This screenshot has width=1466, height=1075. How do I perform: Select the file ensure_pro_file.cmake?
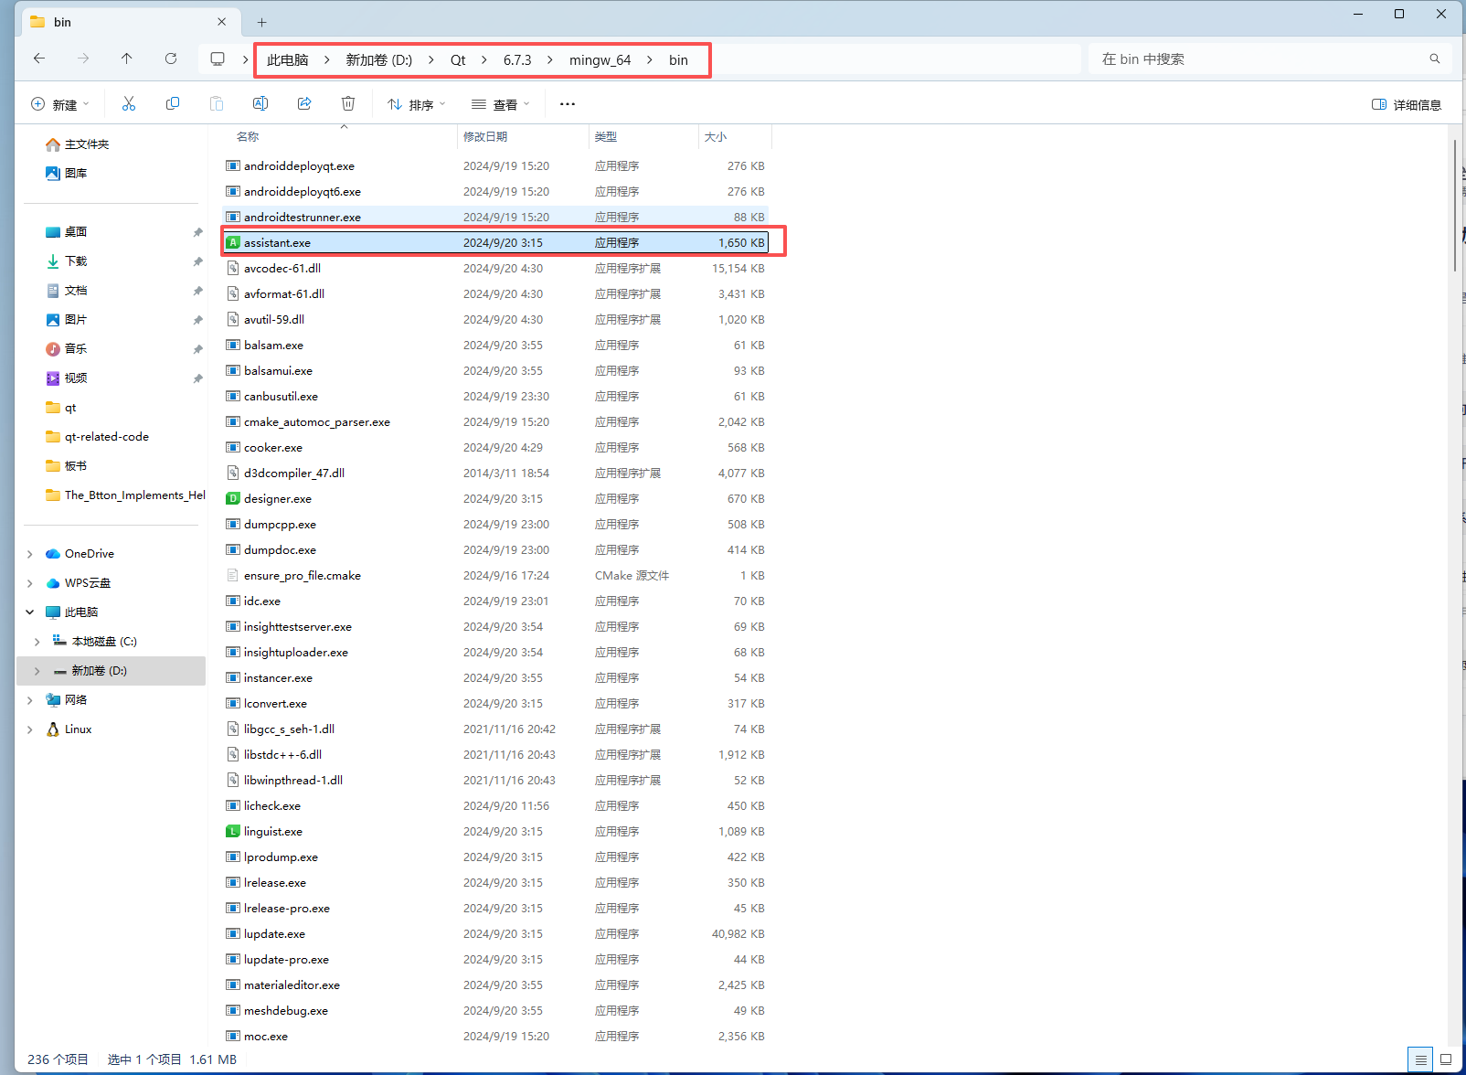[x=496, y=576]
